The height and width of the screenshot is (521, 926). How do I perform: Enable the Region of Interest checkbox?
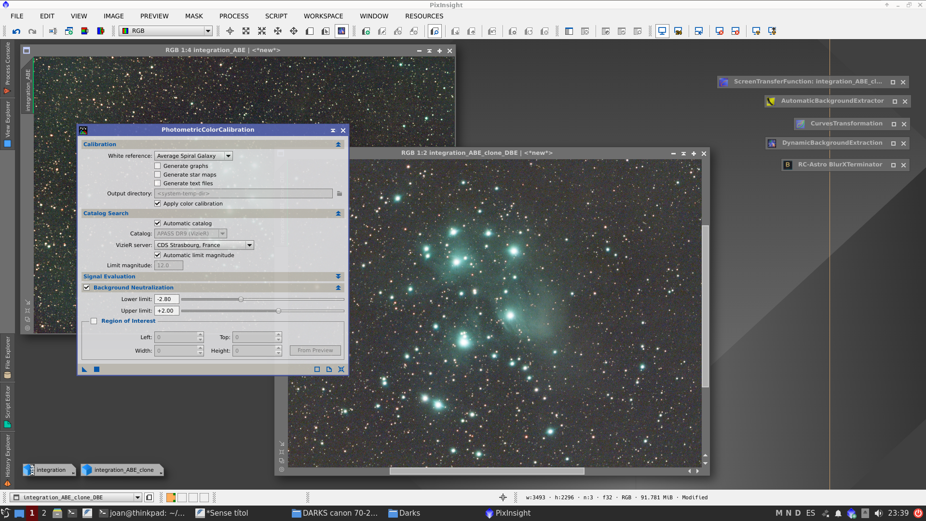(94, 321)
